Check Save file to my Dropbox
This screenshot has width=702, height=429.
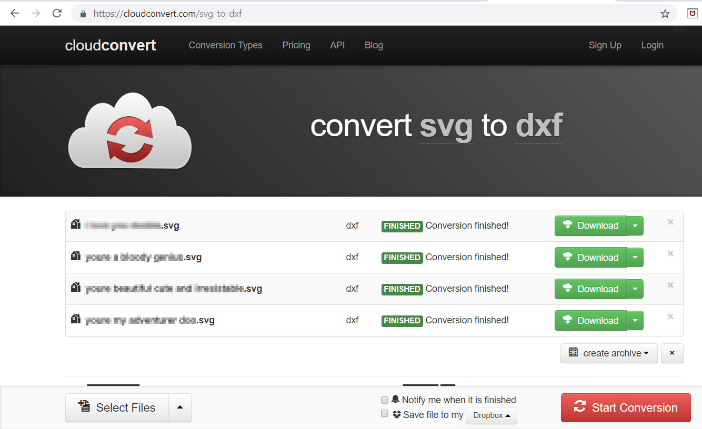(384, 414)
